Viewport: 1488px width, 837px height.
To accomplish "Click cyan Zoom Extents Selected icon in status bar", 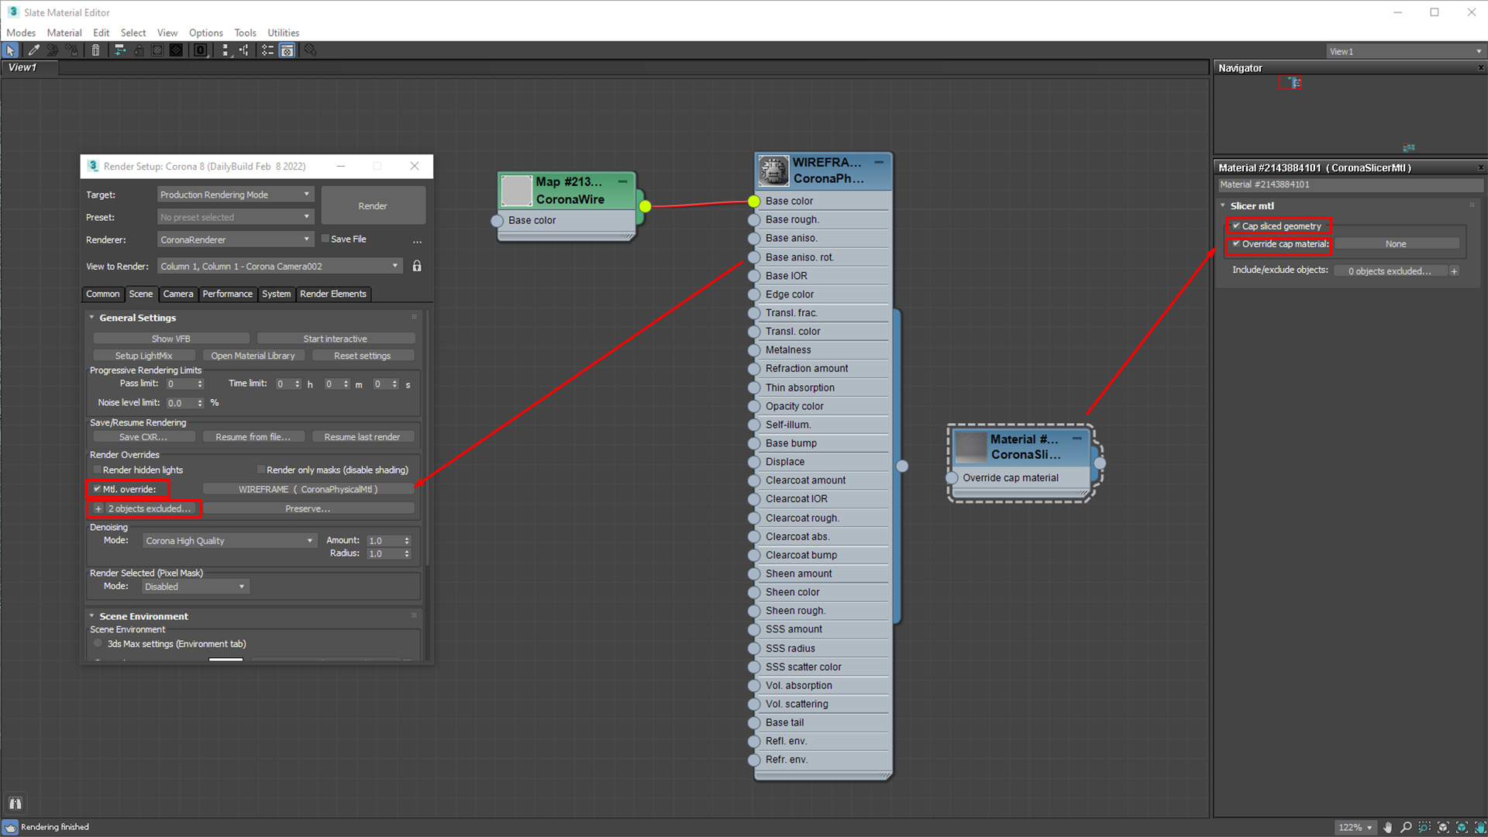I will [x=1462, y=827].
